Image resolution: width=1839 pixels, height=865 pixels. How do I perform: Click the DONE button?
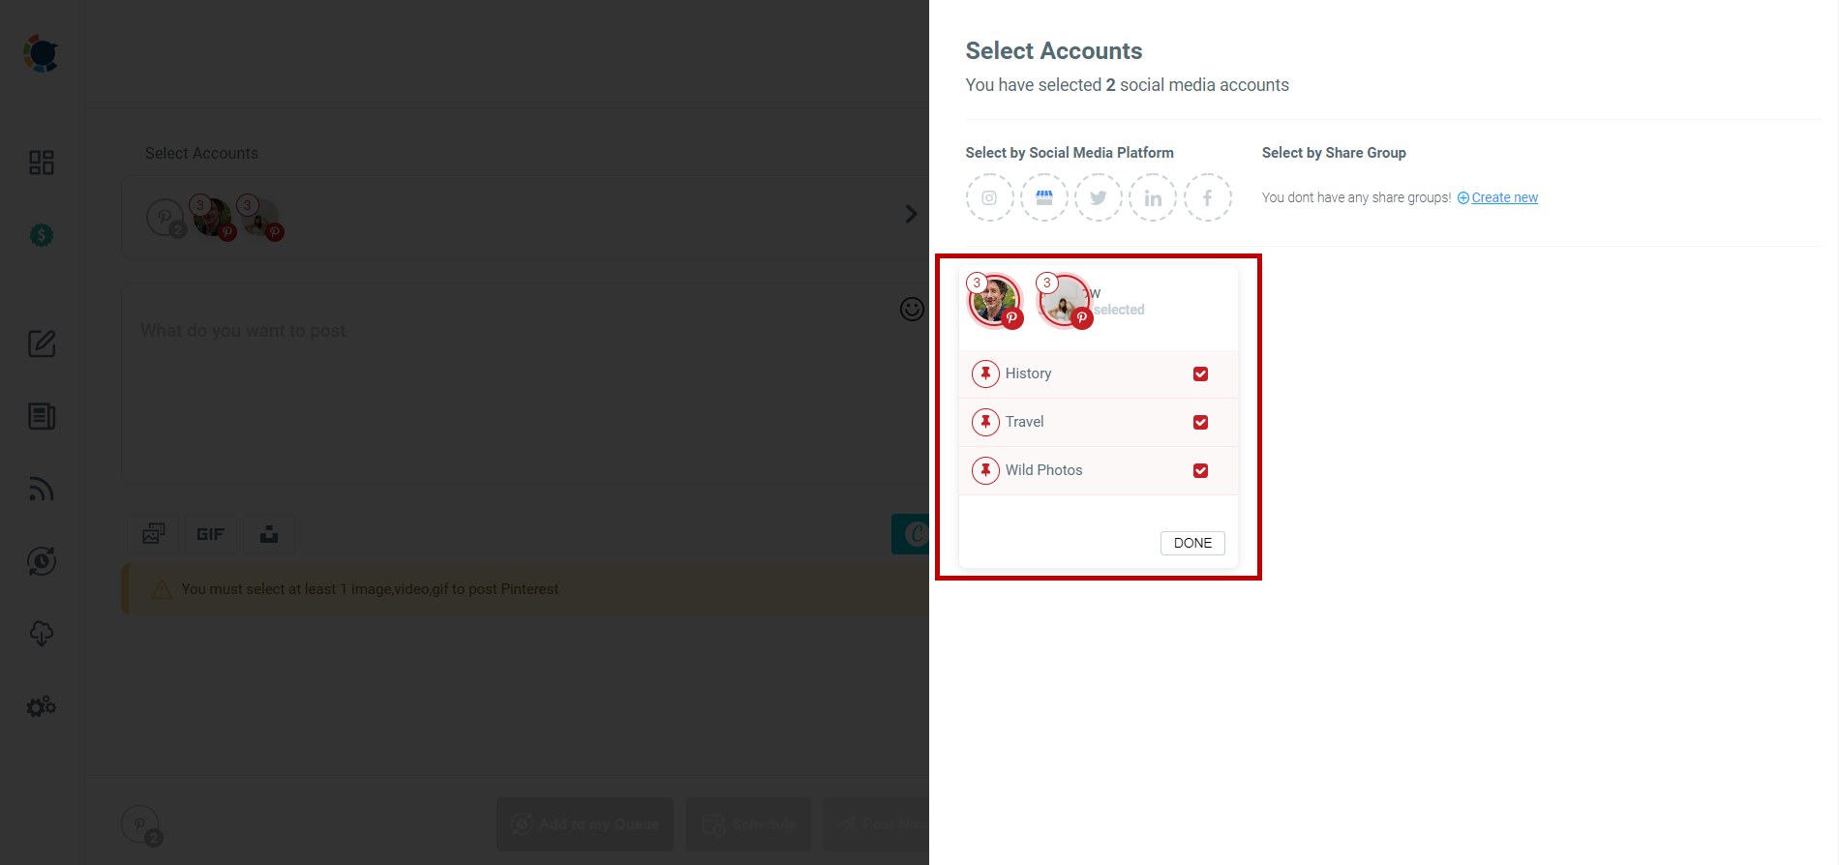[1192, 543]
